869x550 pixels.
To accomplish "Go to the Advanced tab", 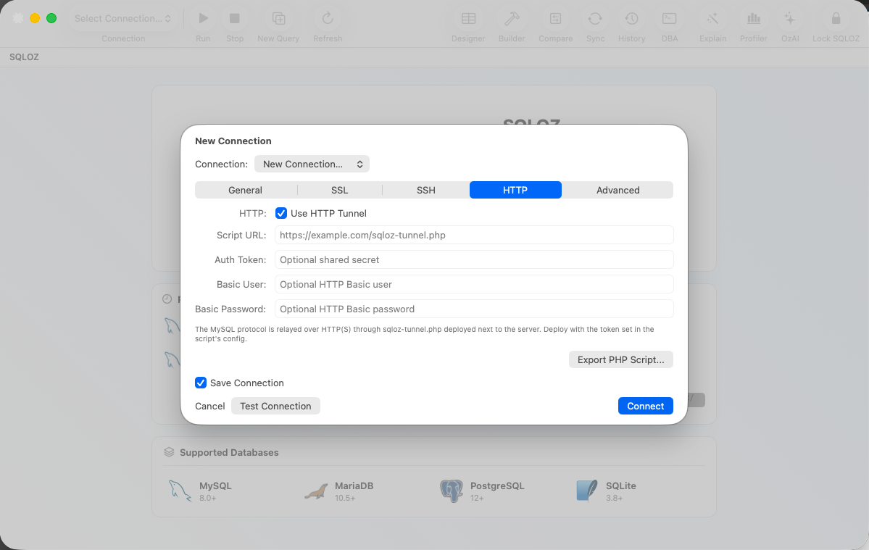I will 618,190.
